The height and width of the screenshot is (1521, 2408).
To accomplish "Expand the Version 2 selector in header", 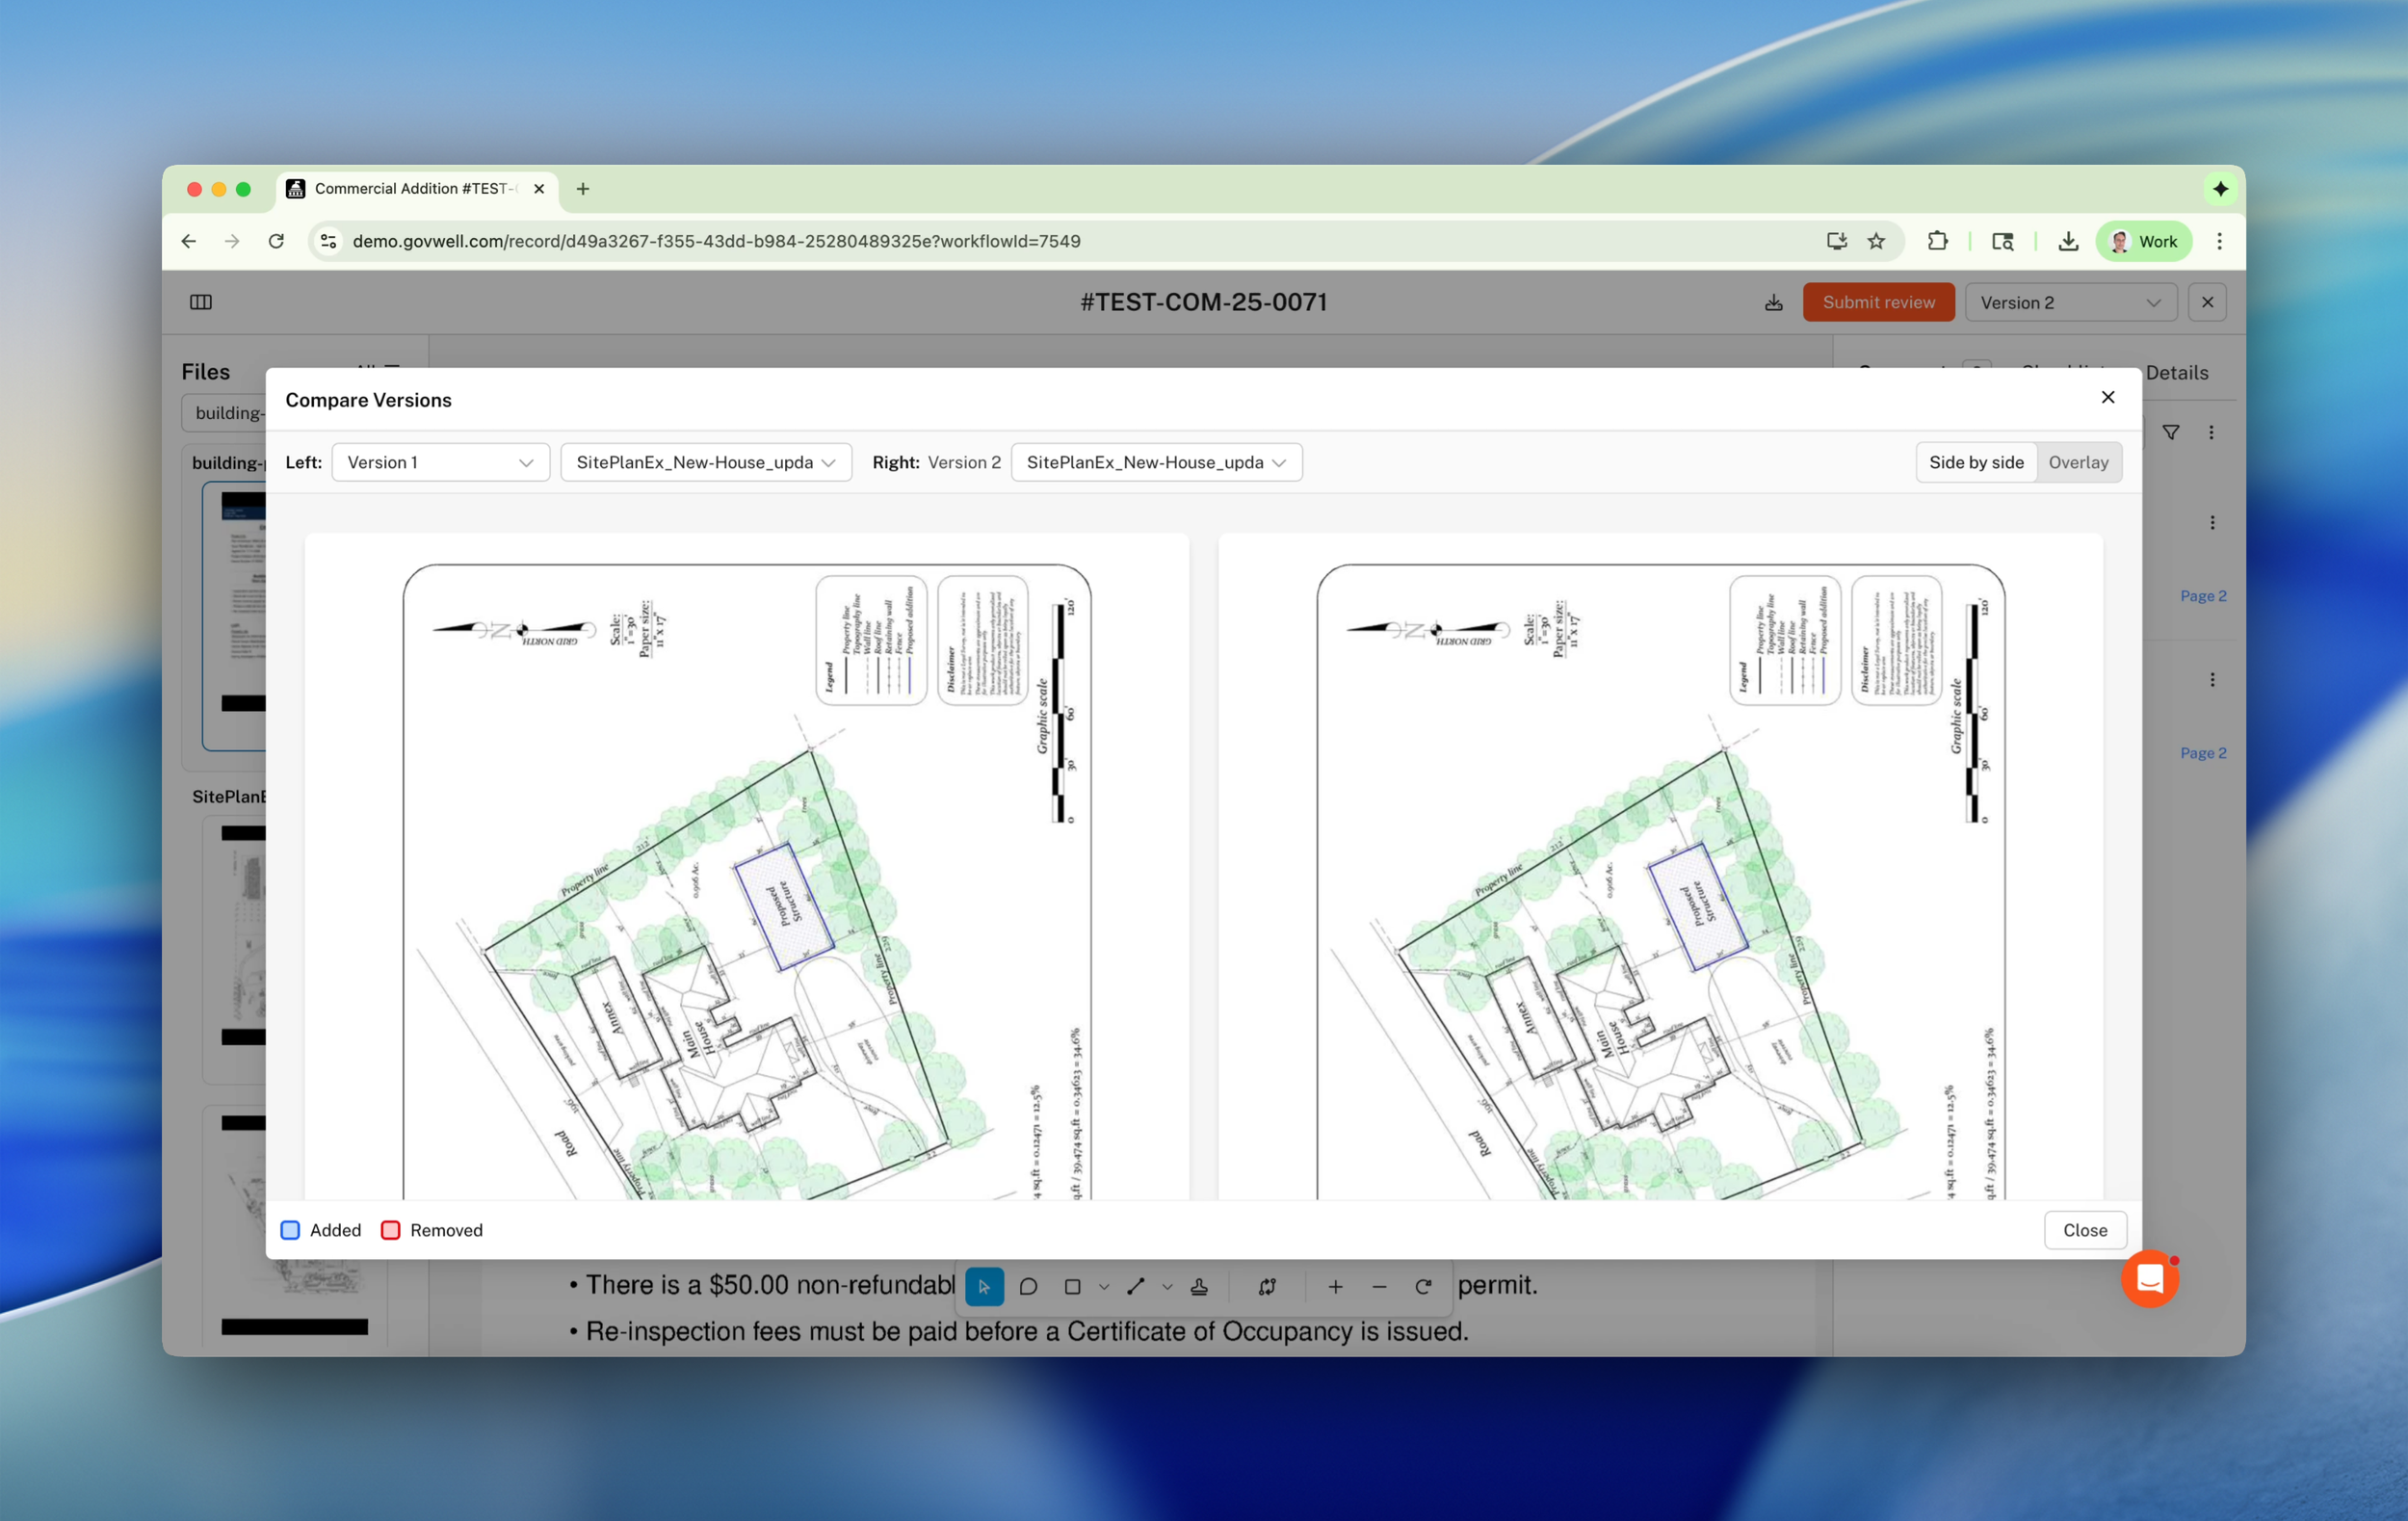I will pos(2069,302).
